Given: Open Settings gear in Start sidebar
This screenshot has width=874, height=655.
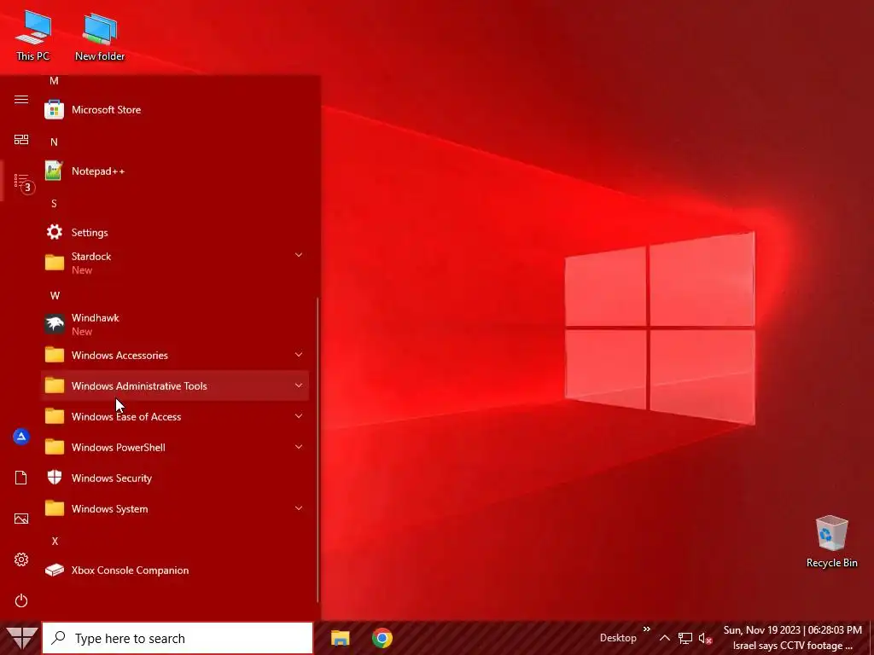Looking at the screenshot, I should click(x=21, y=559).
